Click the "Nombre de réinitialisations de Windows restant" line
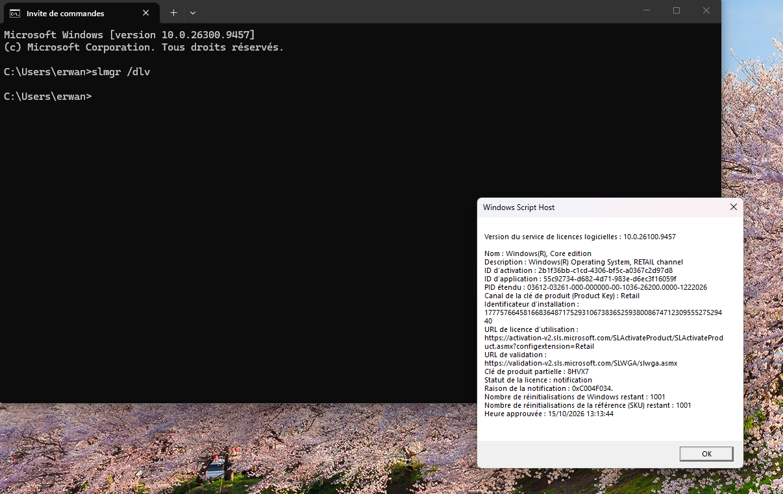The height and width of the screenshot is (494, 783). 575,397
